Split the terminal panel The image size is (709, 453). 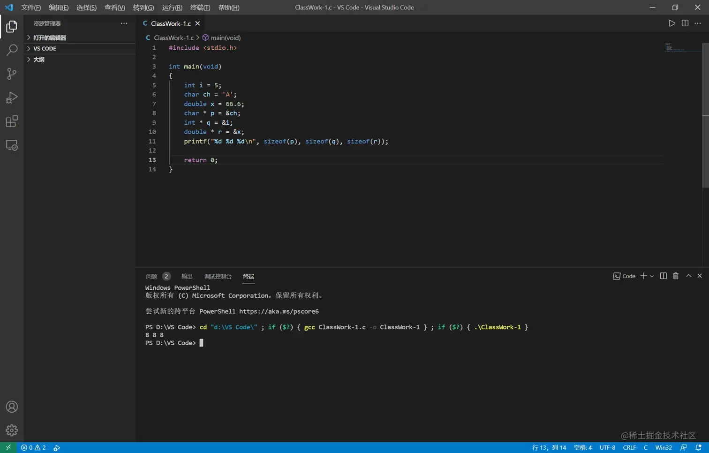(x=664, y=276)
